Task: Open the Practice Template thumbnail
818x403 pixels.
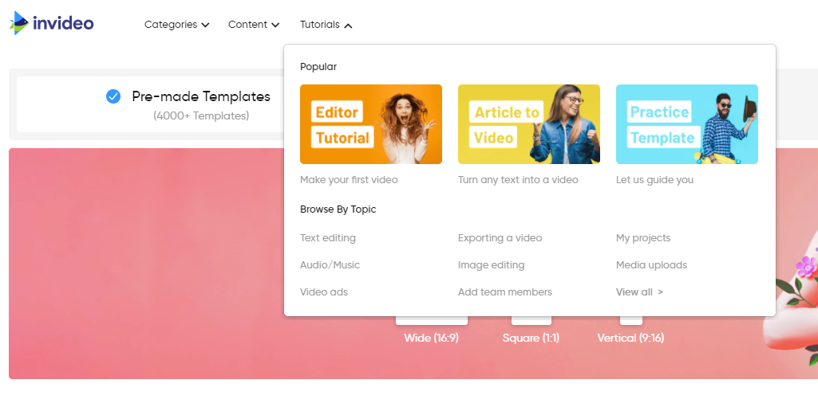Action: click(x=687, y=124)
